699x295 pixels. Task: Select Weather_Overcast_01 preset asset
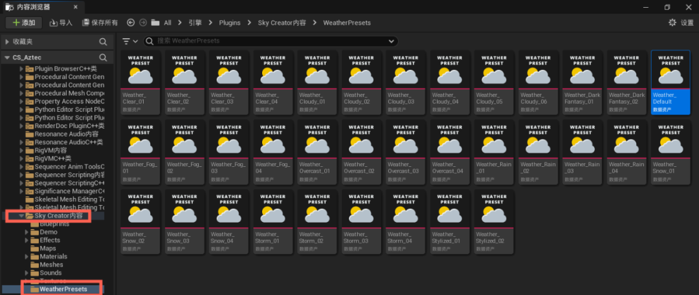pyautogui.click(x=317, y=151)
